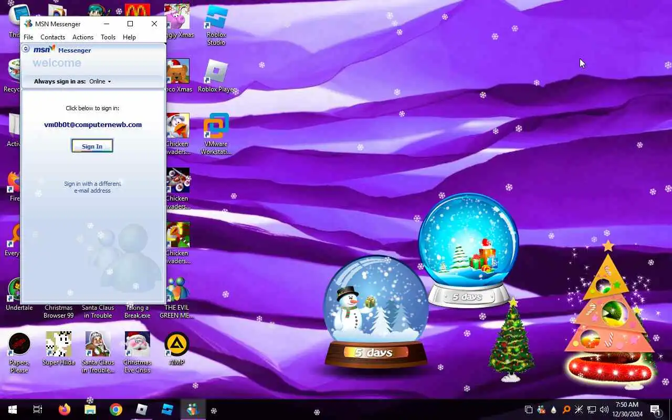Click the pink animated Christmas tree widget
The width and height of the screenshot is (672, 420).
coord(609,315)
